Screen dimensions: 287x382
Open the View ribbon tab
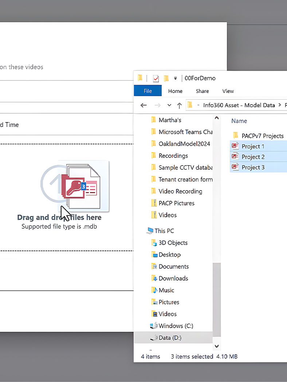tap(228, 91)
